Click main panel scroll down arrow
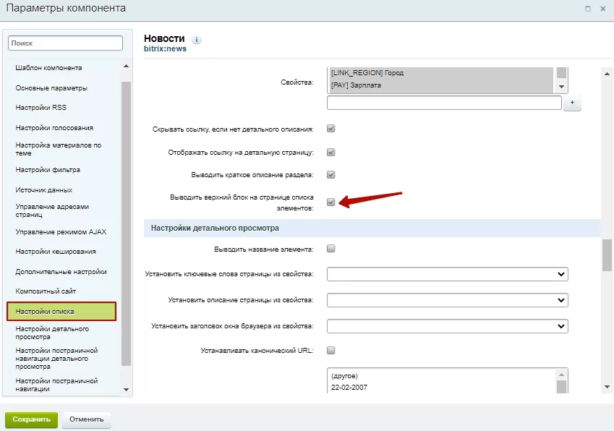This screenshot has width=614, height=431. tap(607, 387)
